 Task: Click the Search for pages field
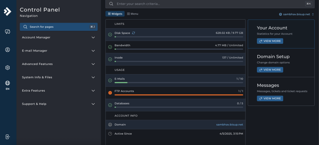click(59, 27)
